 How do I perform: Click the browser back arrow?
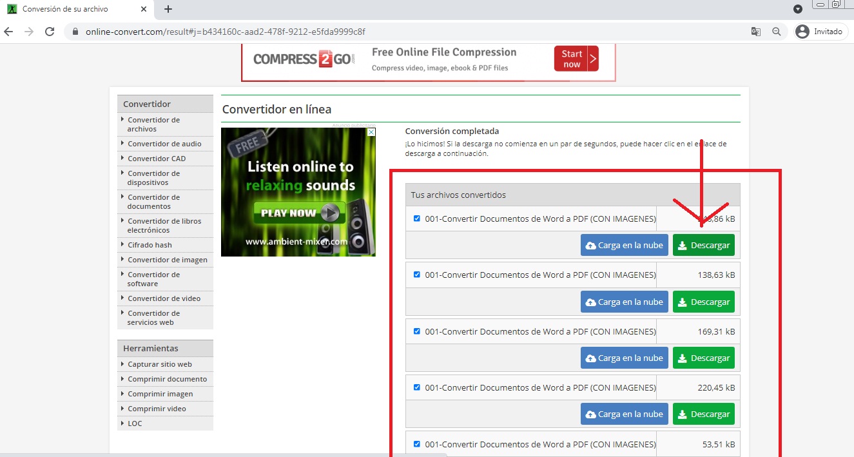click(8, 32)
